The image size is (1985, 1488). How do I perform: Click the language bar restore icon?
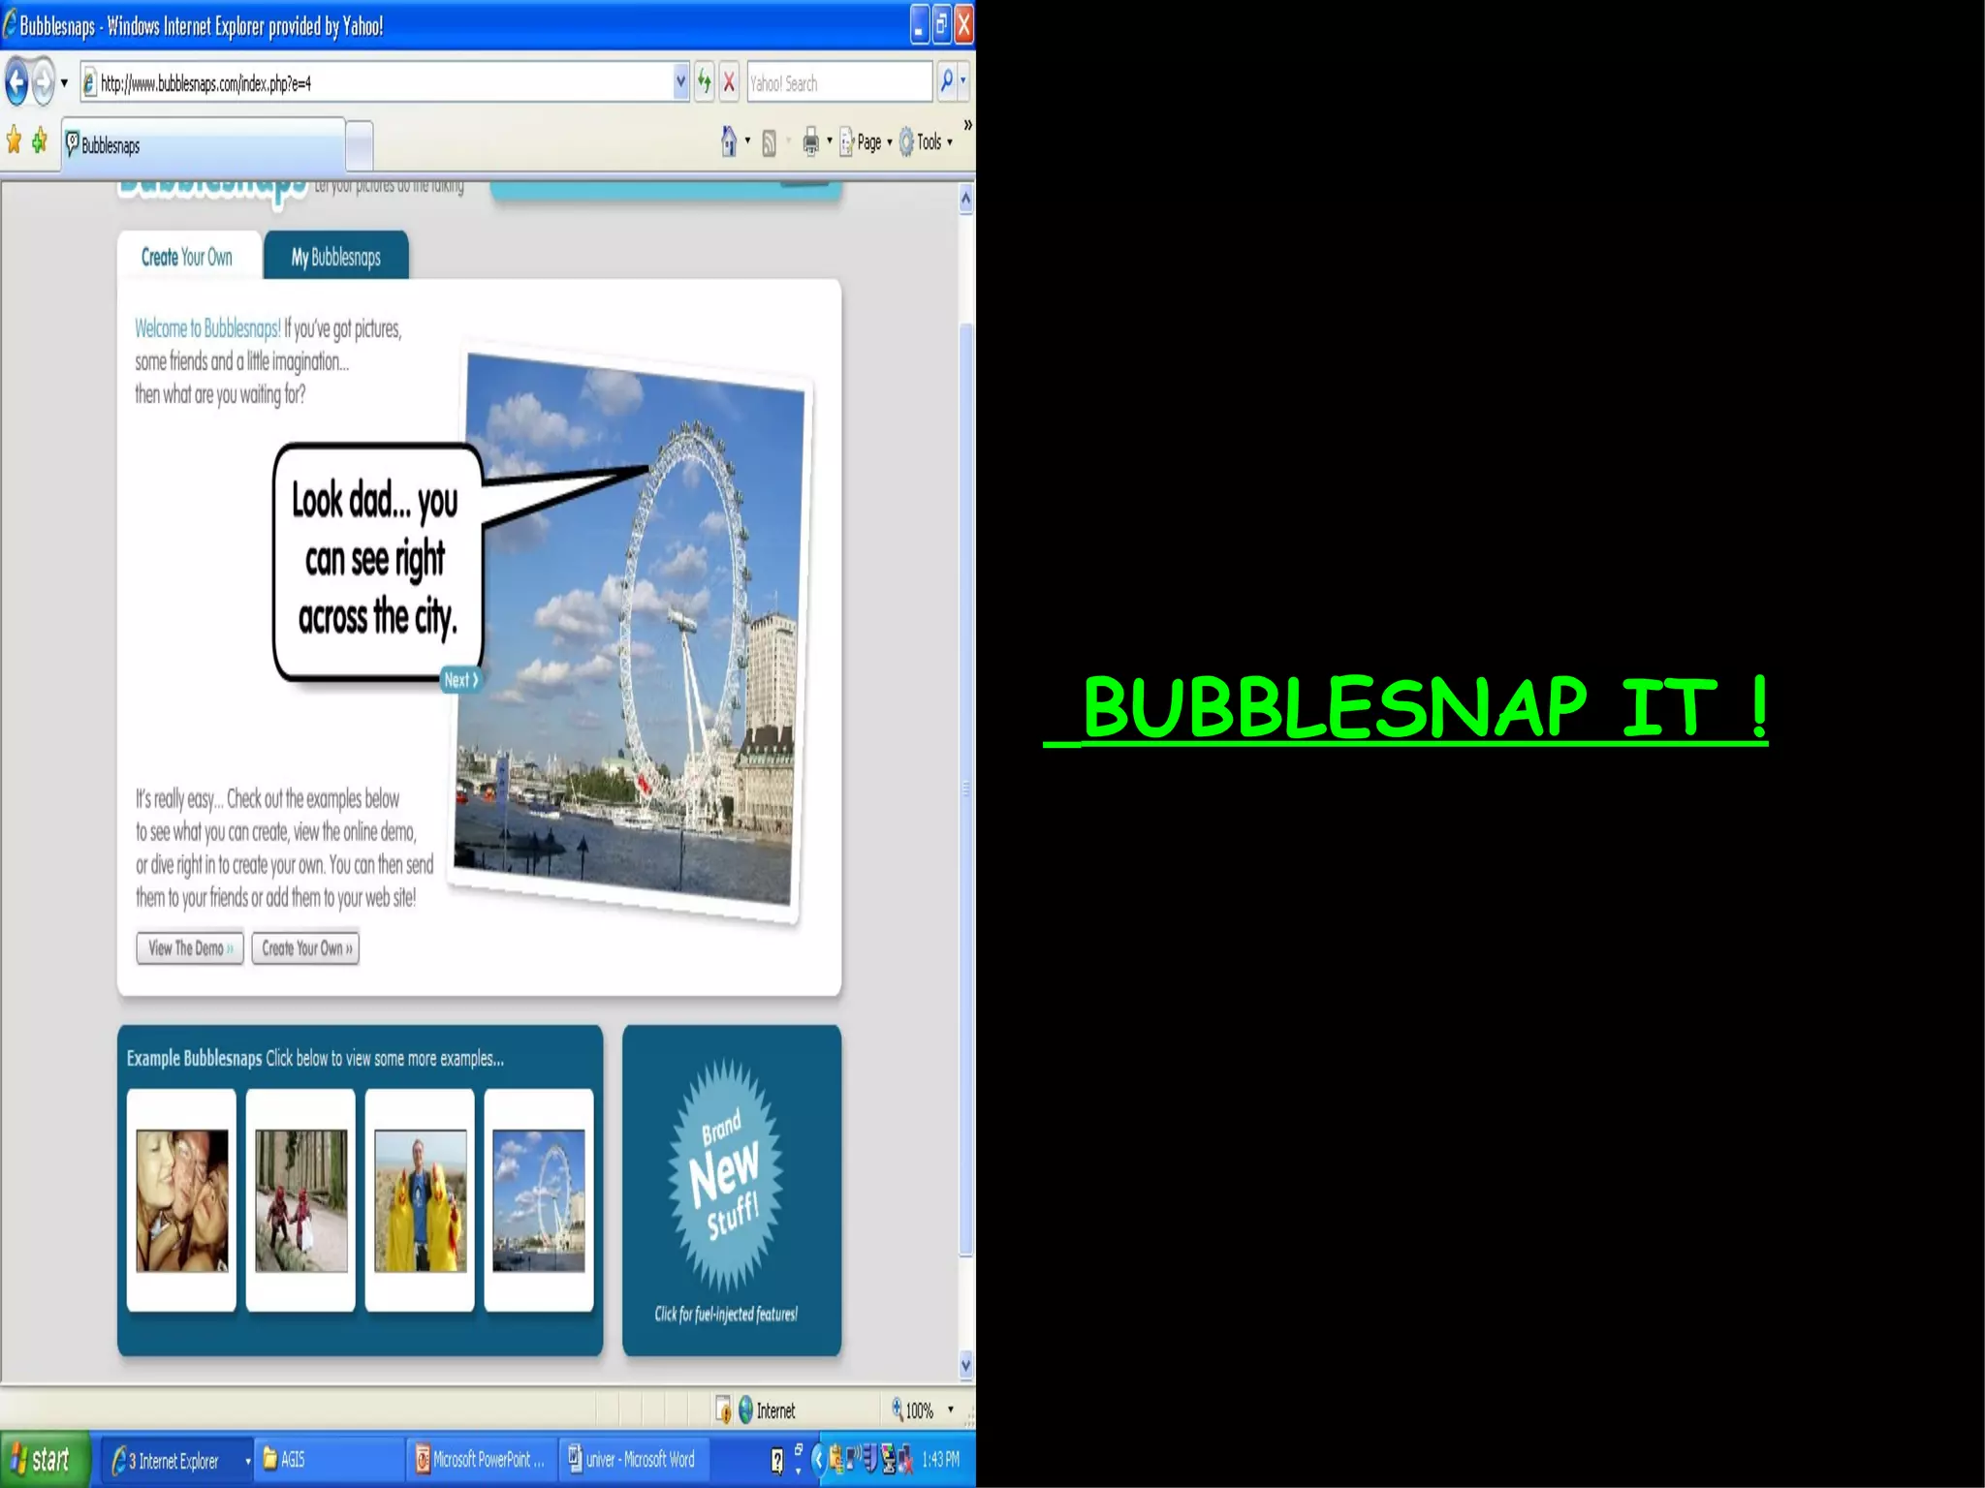tap(799, 1449)
